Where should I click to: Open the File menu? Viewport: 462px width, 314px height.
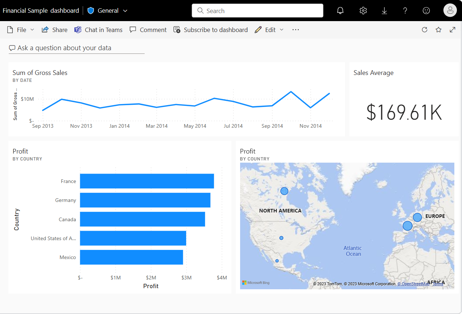coord(19,29)
